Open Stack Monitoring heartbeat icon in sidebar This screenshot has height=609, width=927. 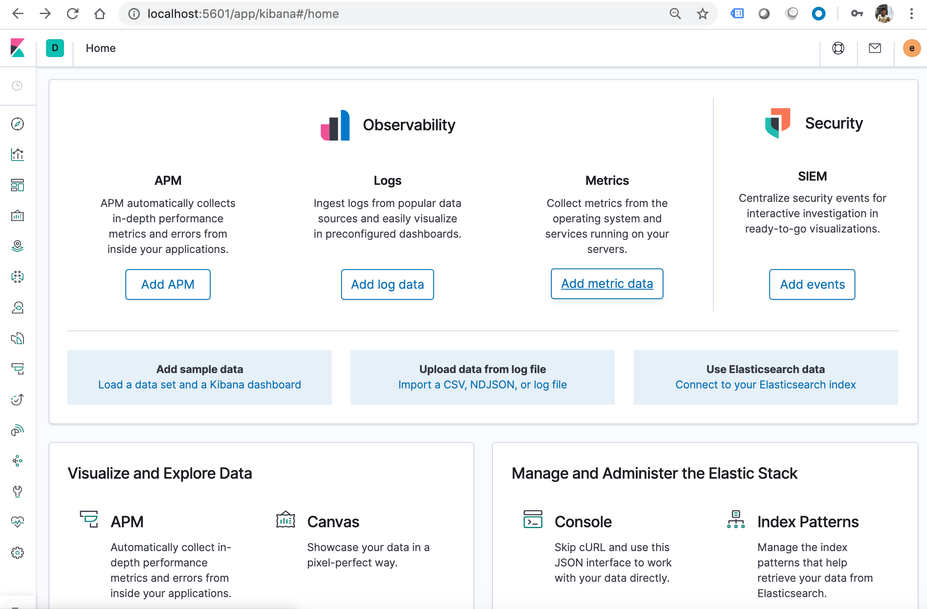[x=17, y=522]
